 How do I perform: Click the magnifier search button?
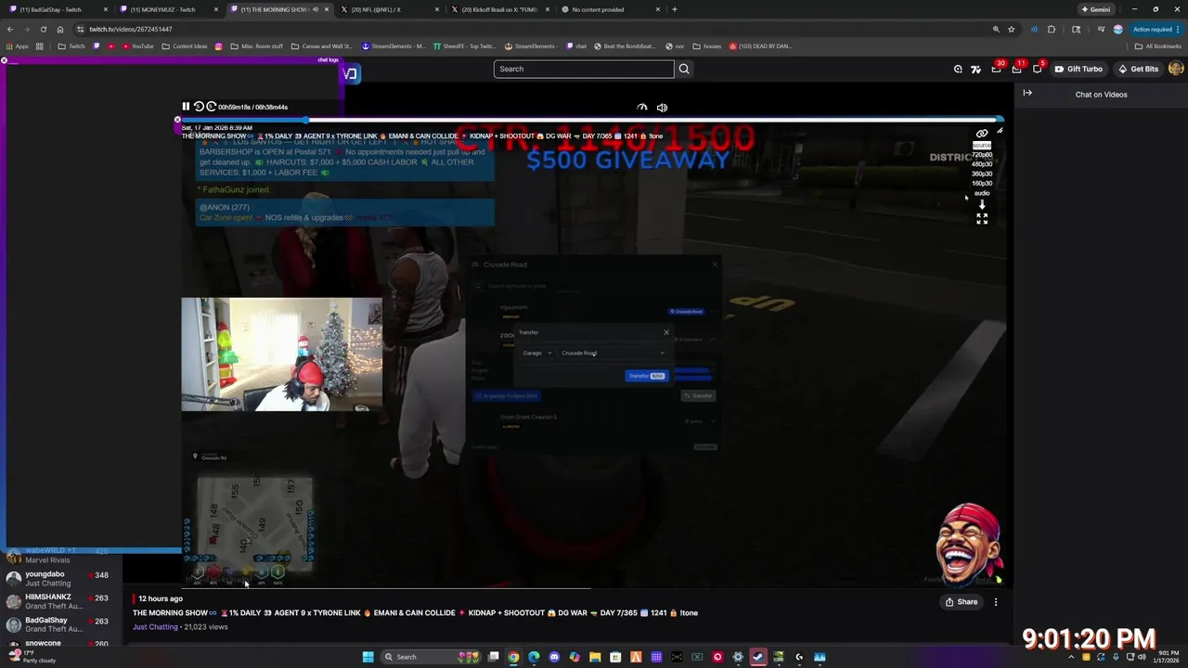(684, 69)
